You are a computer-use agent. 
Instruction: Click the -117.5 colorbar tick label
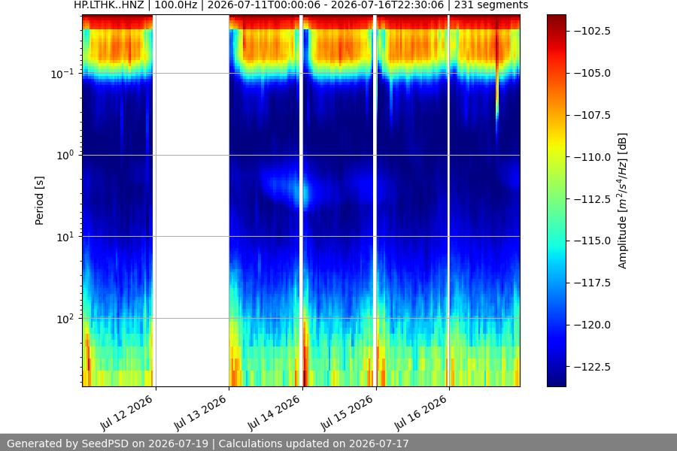(x=593, y=283)
